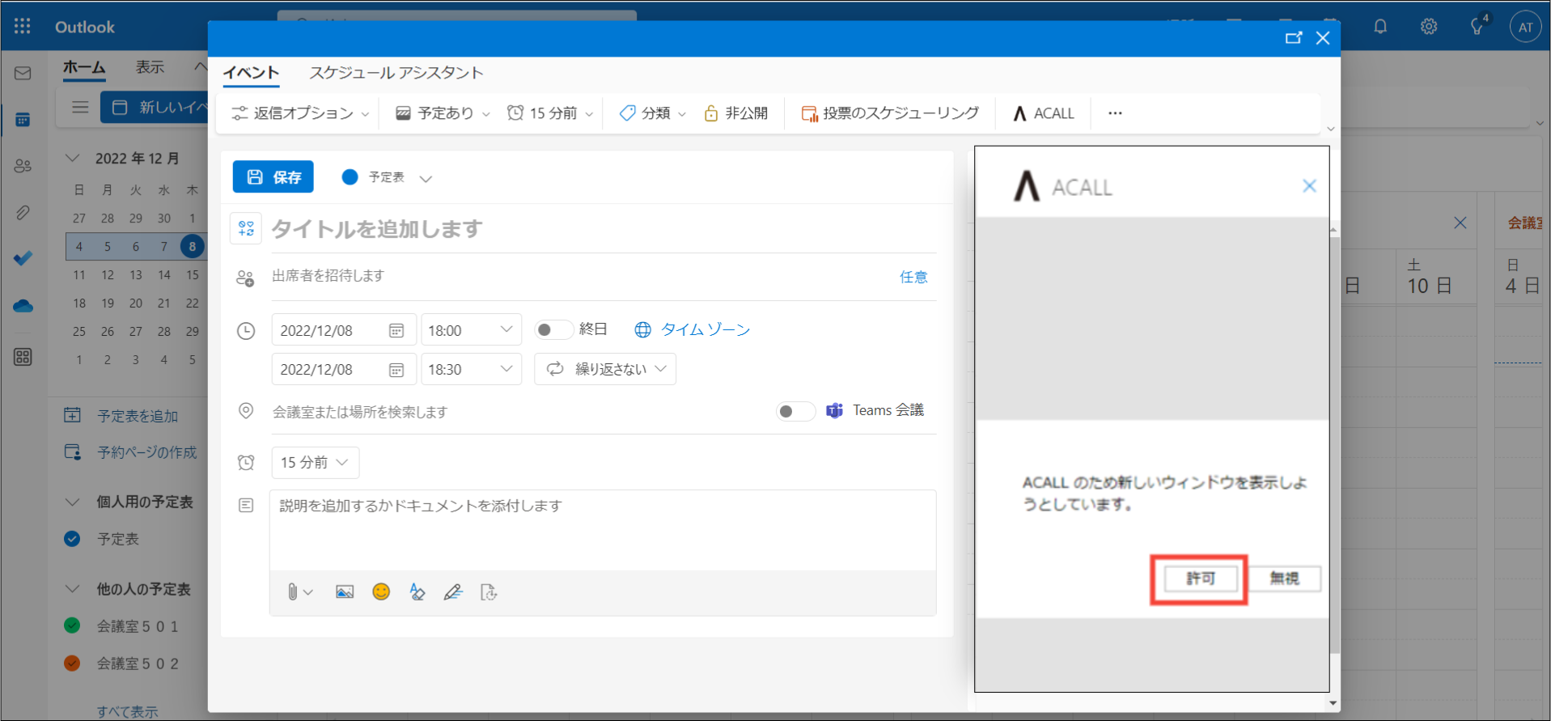Click 無視 ignore button in ACALL dialog
The height and width of the screenshot is (721, 1551).
pos(1284,579)
